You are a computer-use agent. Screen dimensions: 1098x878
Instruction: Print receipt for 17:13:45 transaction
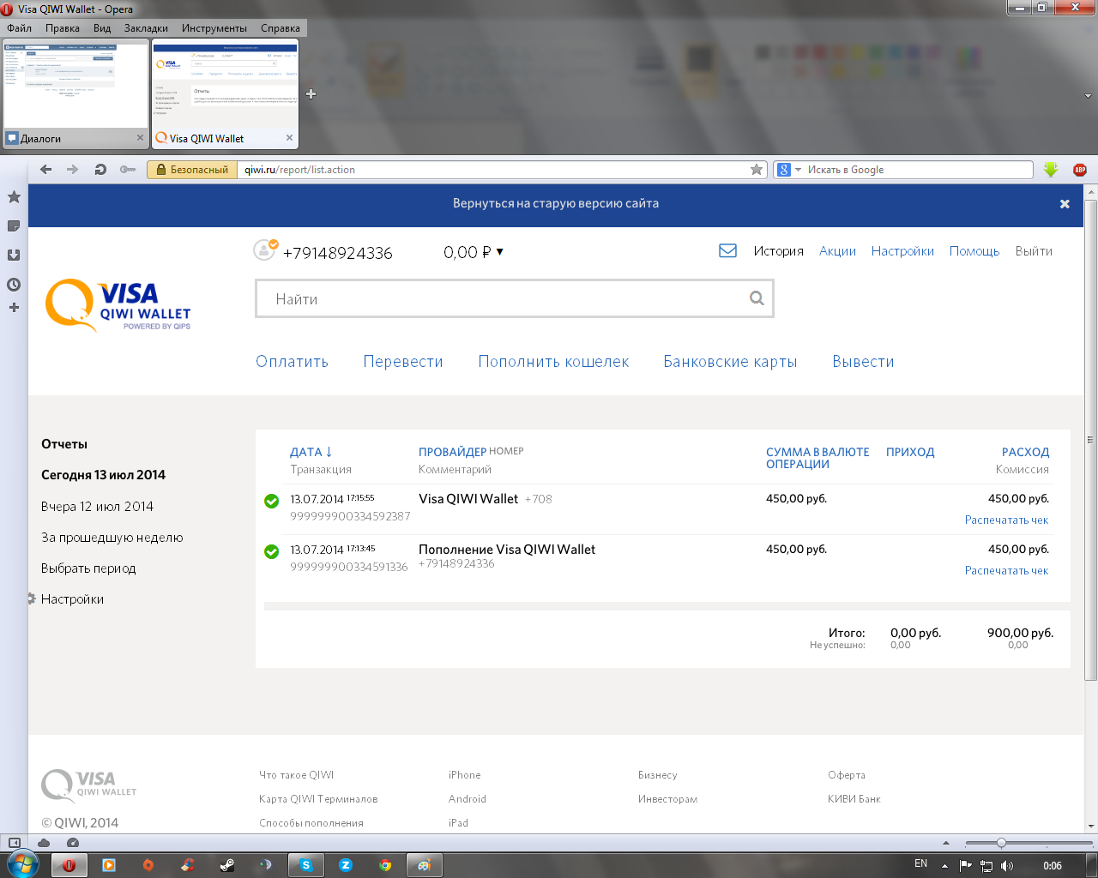(x=1006, y=571)
